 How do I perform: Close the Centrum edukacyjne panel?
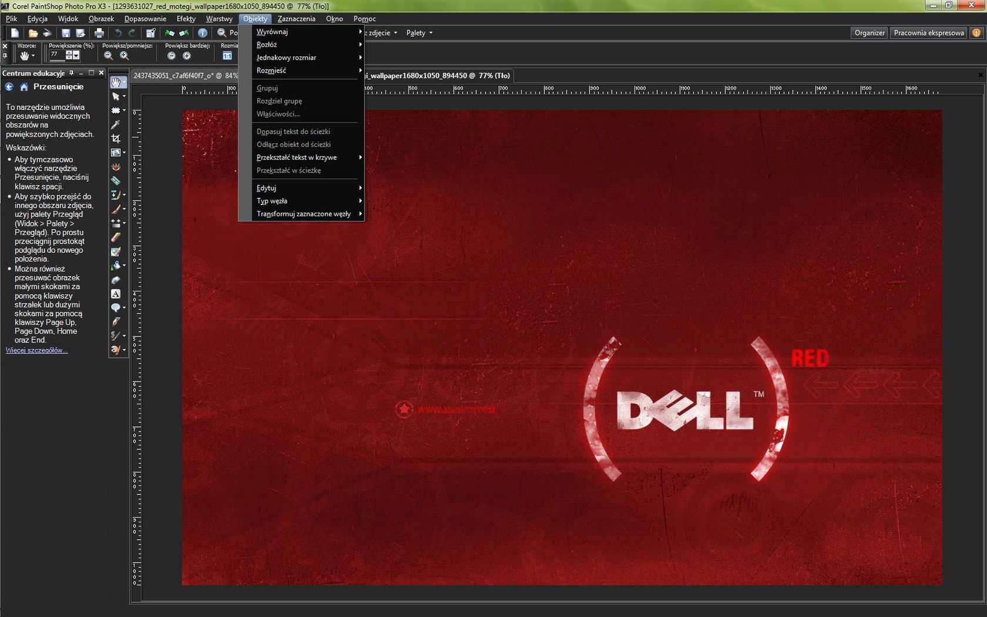coord(101,73)
